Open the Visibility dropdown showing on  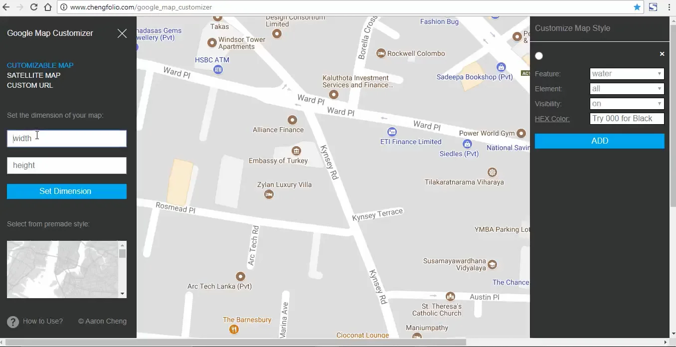tap(627, 104)
